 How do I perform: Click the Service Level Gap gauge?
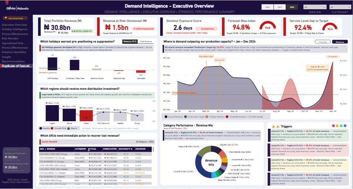point(330,27)
